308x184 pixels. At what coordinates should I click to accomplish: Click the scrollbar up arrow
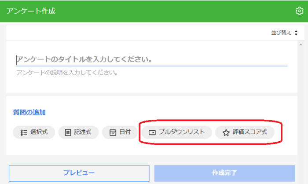coord(301,44)
